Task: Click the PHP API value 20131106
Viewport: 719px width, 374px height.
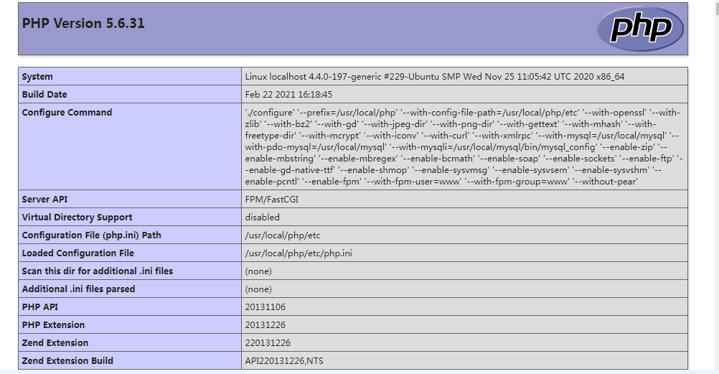Action: click(x=265, y=307)
